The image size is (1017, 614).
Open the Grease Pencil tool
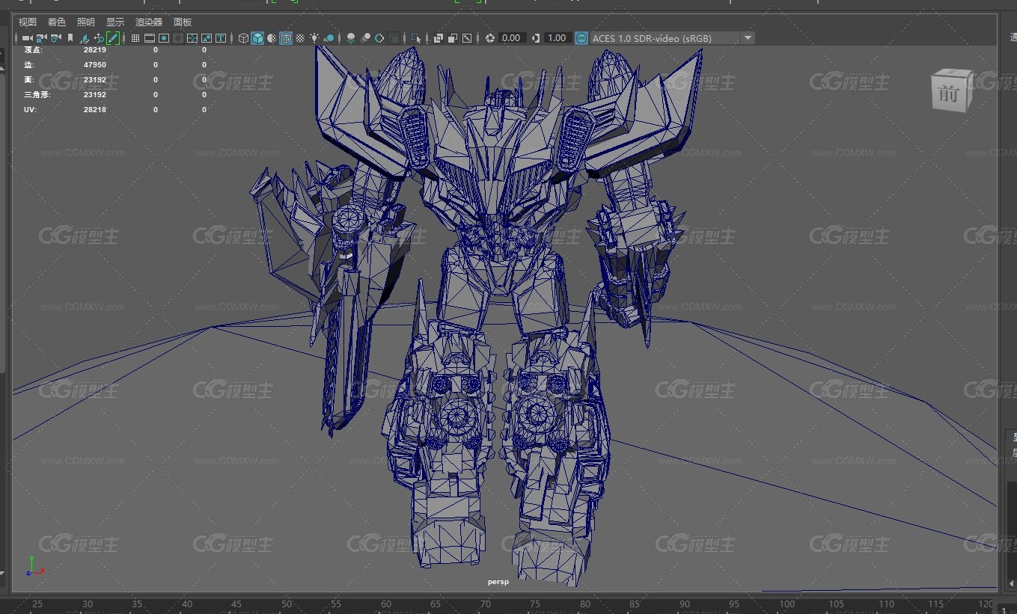coord(113,38)
